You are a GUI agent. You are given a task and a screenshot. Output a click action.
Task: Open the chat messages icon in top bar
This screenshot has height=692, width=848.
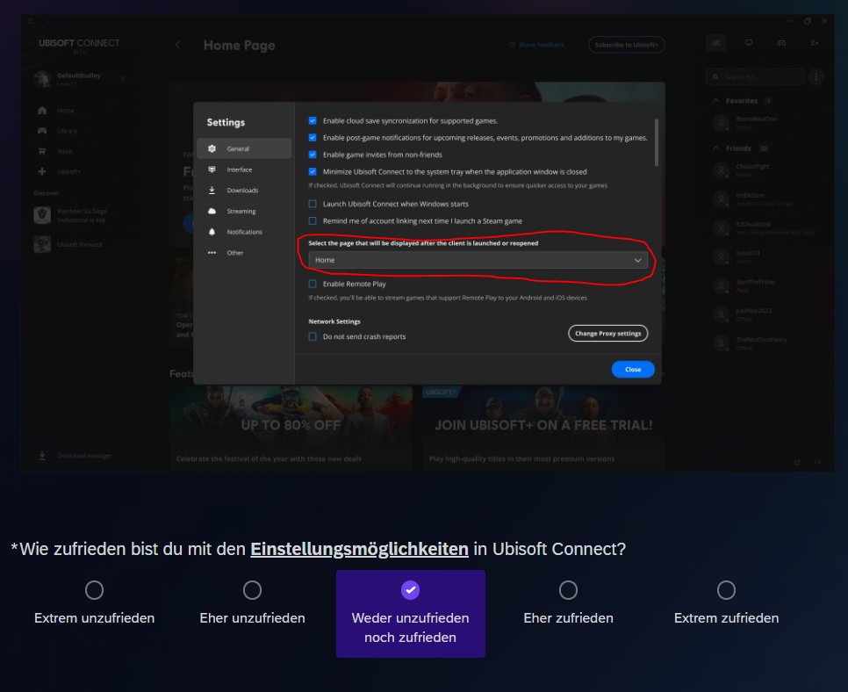click(749, 43)
